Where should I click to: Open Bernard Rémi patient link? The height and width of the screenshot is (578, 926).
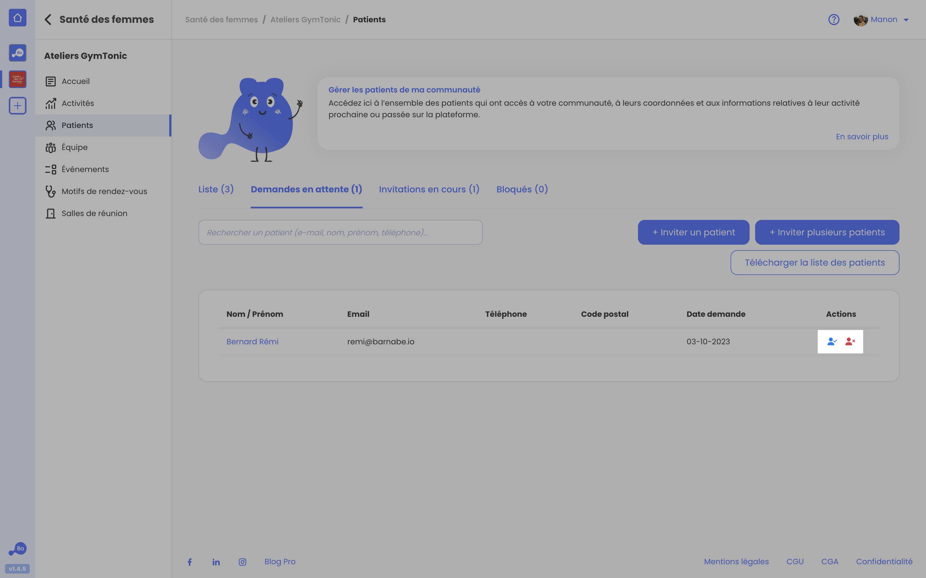(252, 342)
